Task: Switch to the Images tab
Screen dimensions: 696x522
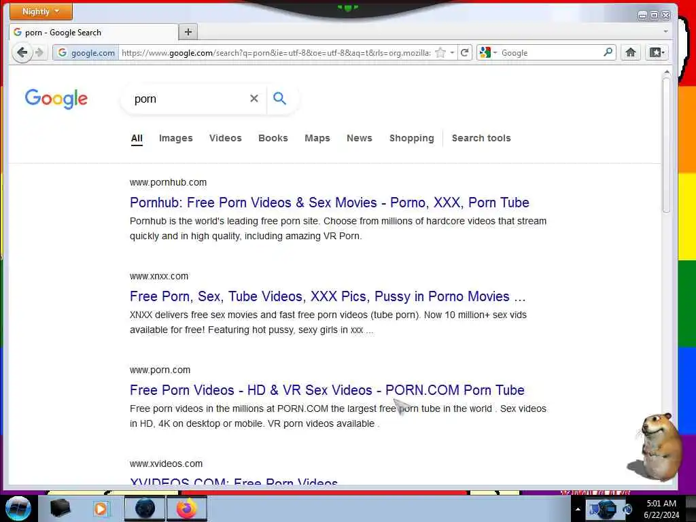Action: (x=176, y=138)
